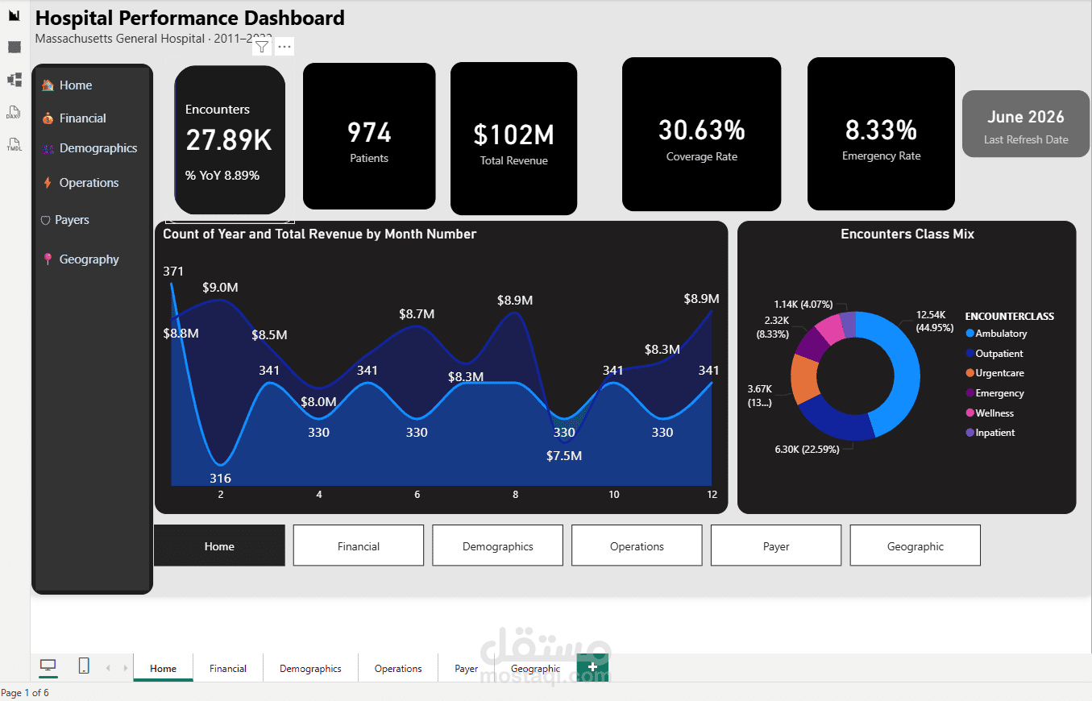Viewport: 1092px width, 701px height.
Task: Click the lightning bolt Operations icon in sidebar
Action: tap(48, 183)
